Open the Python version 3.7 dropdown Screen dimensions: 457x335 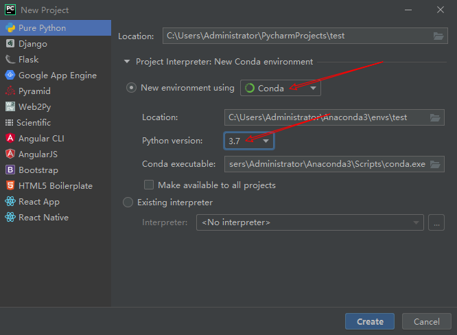point(249,141)
